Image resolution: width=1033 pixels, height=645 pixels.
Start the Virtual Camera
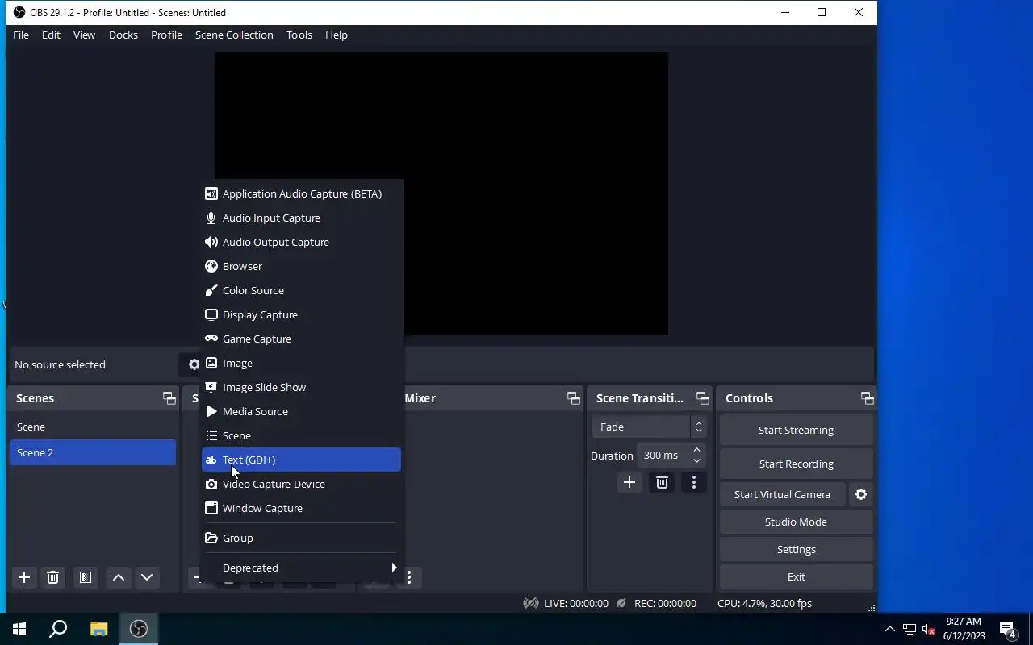tap(782, 494)
